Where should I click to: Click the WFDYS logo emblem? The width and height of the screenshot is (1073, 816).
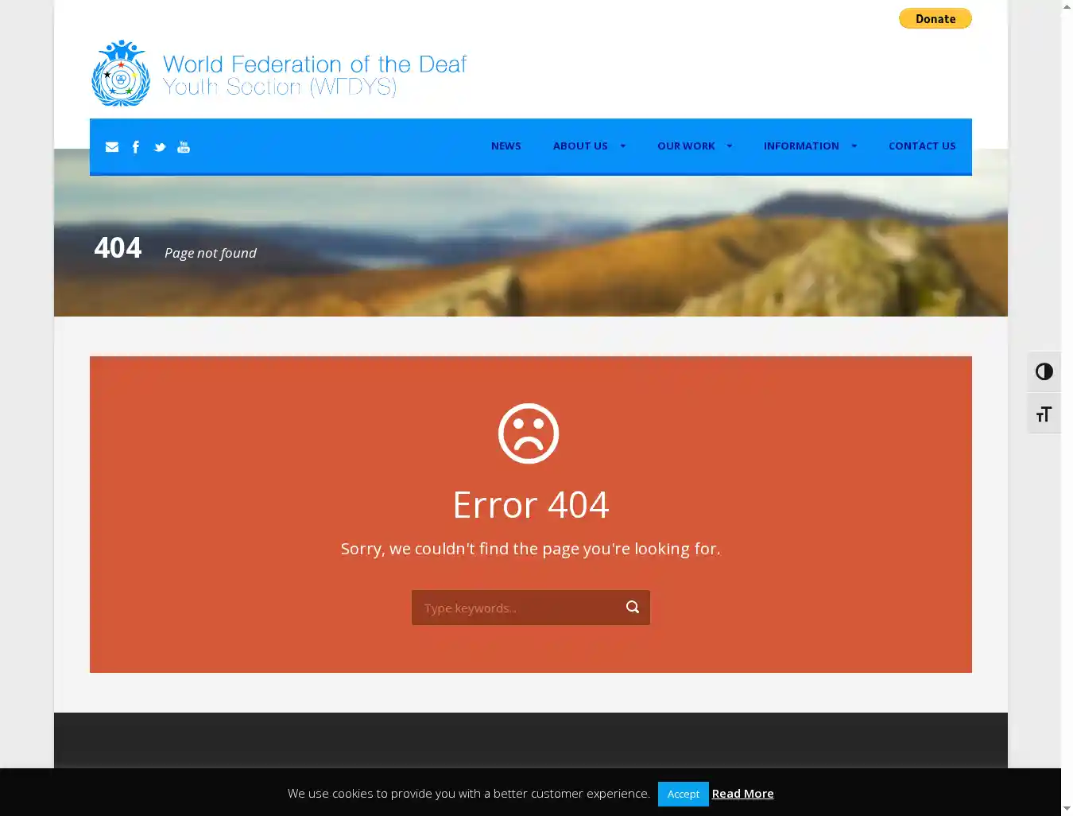click(121, 74)
